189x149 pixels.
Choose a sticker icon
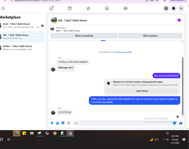(x=63, y=123)
